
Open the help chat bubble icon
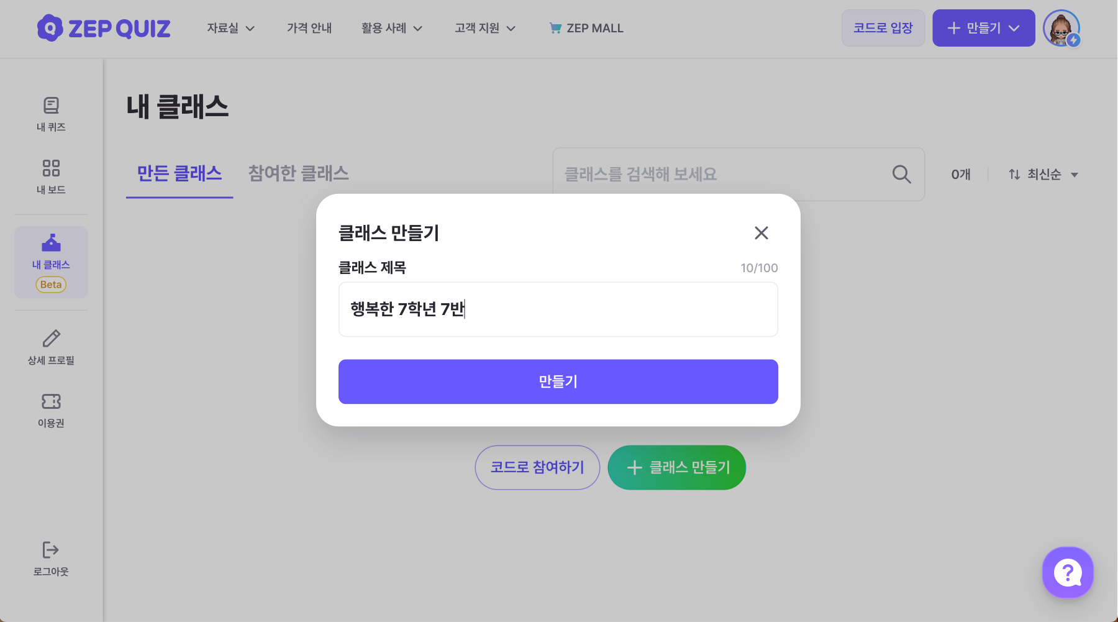coord(1068,572)
